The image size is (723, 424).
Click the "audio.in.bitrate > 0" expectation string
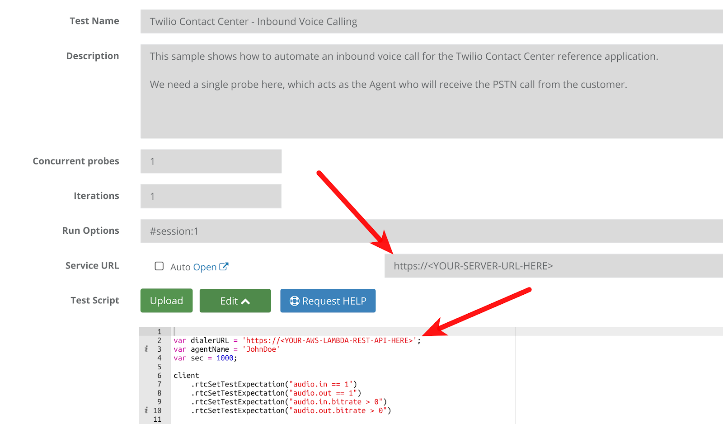point(336,401)
